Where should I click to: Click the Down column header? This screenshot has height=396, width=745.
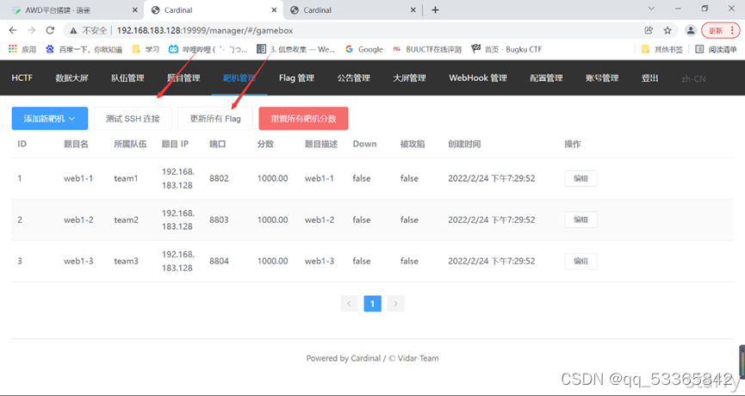[364, 144]
